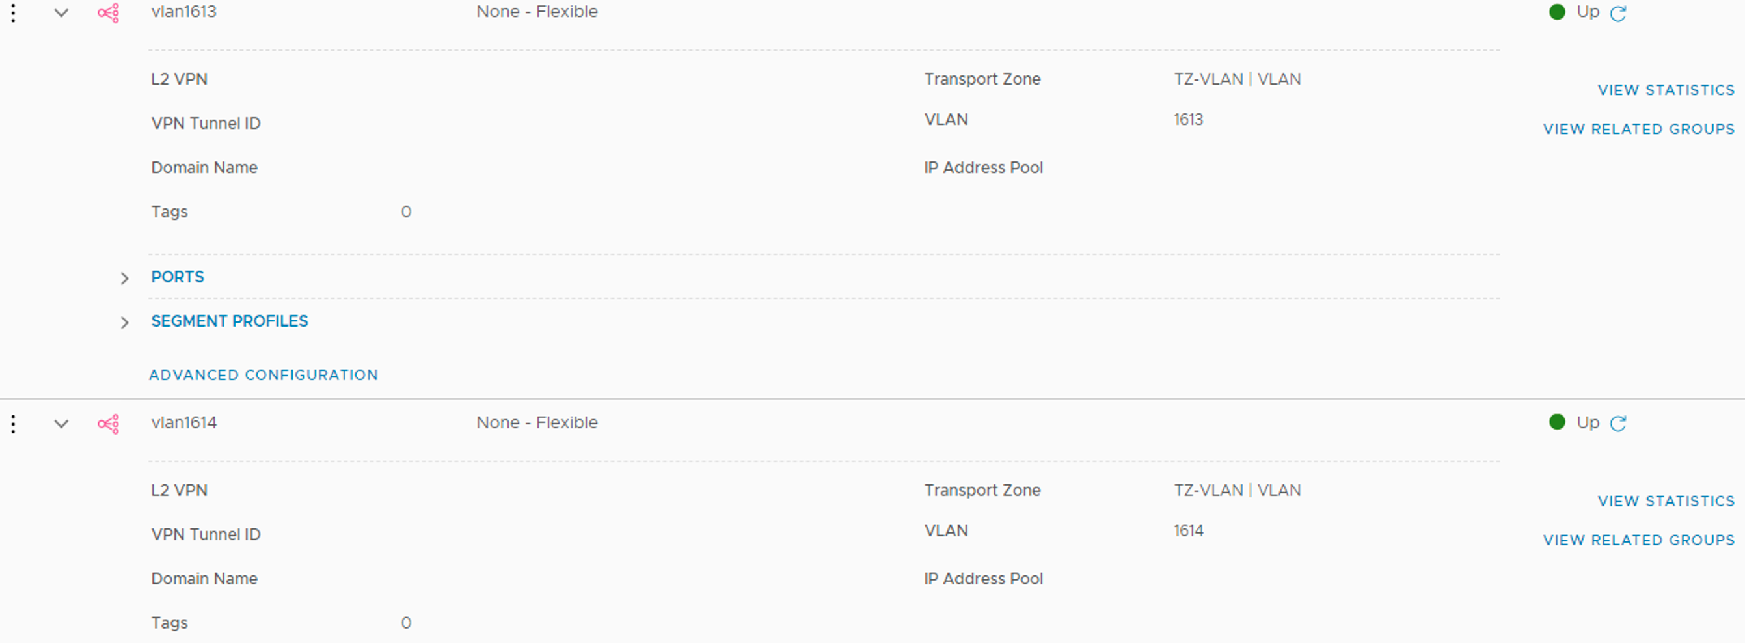Screen dimensions: 1745x643
Task: Click the SEGMENT PROFILES label
Action: (229, 321)
